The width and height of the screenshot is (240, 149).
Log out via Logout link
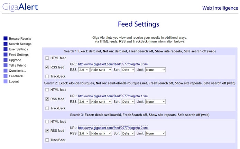pos(14,81)
